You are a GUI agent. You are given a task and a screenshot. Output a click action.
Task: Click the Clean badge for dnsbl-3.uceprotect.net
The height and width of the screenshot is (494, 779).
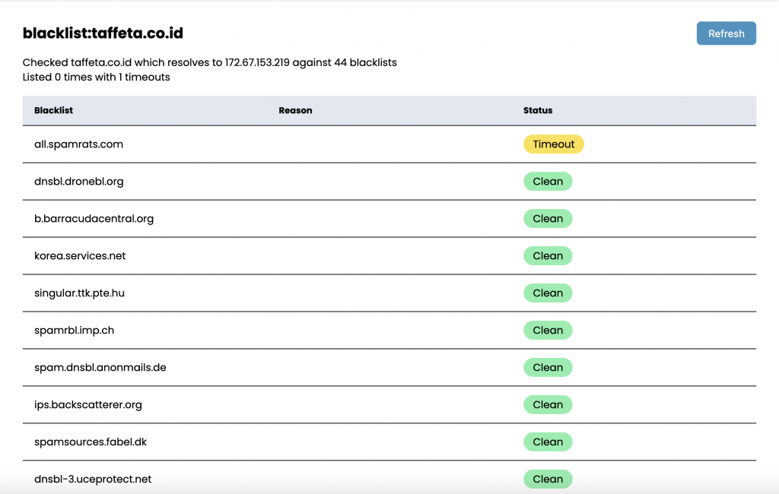tap(548, 479)
